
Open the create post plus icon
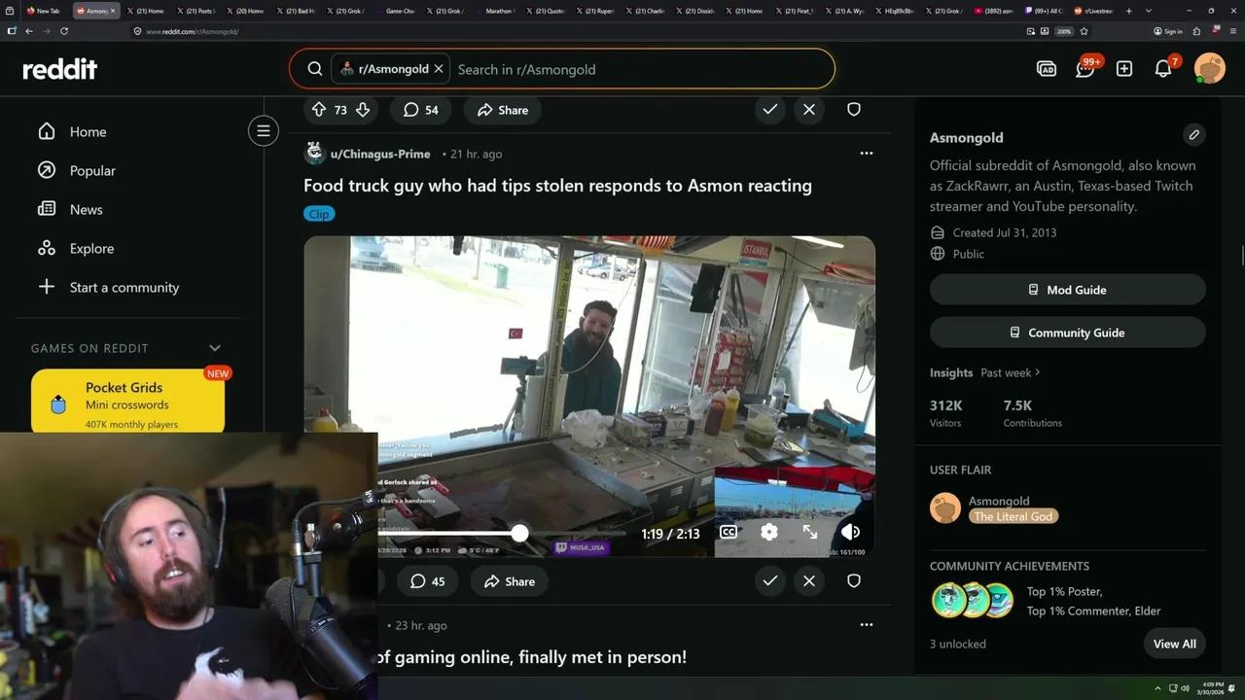(x=1124, y=69)
